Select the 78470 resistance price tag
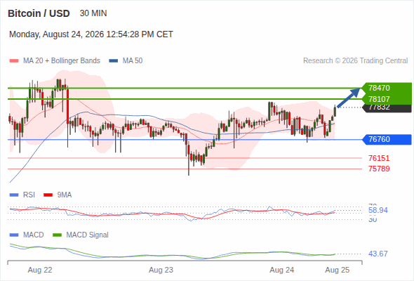The image size is (414, 281). (387, 88)
